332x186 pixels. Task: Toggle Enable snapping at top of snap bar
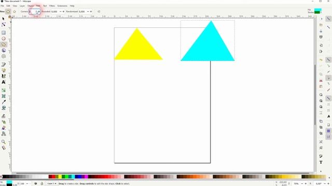point(328,19)
